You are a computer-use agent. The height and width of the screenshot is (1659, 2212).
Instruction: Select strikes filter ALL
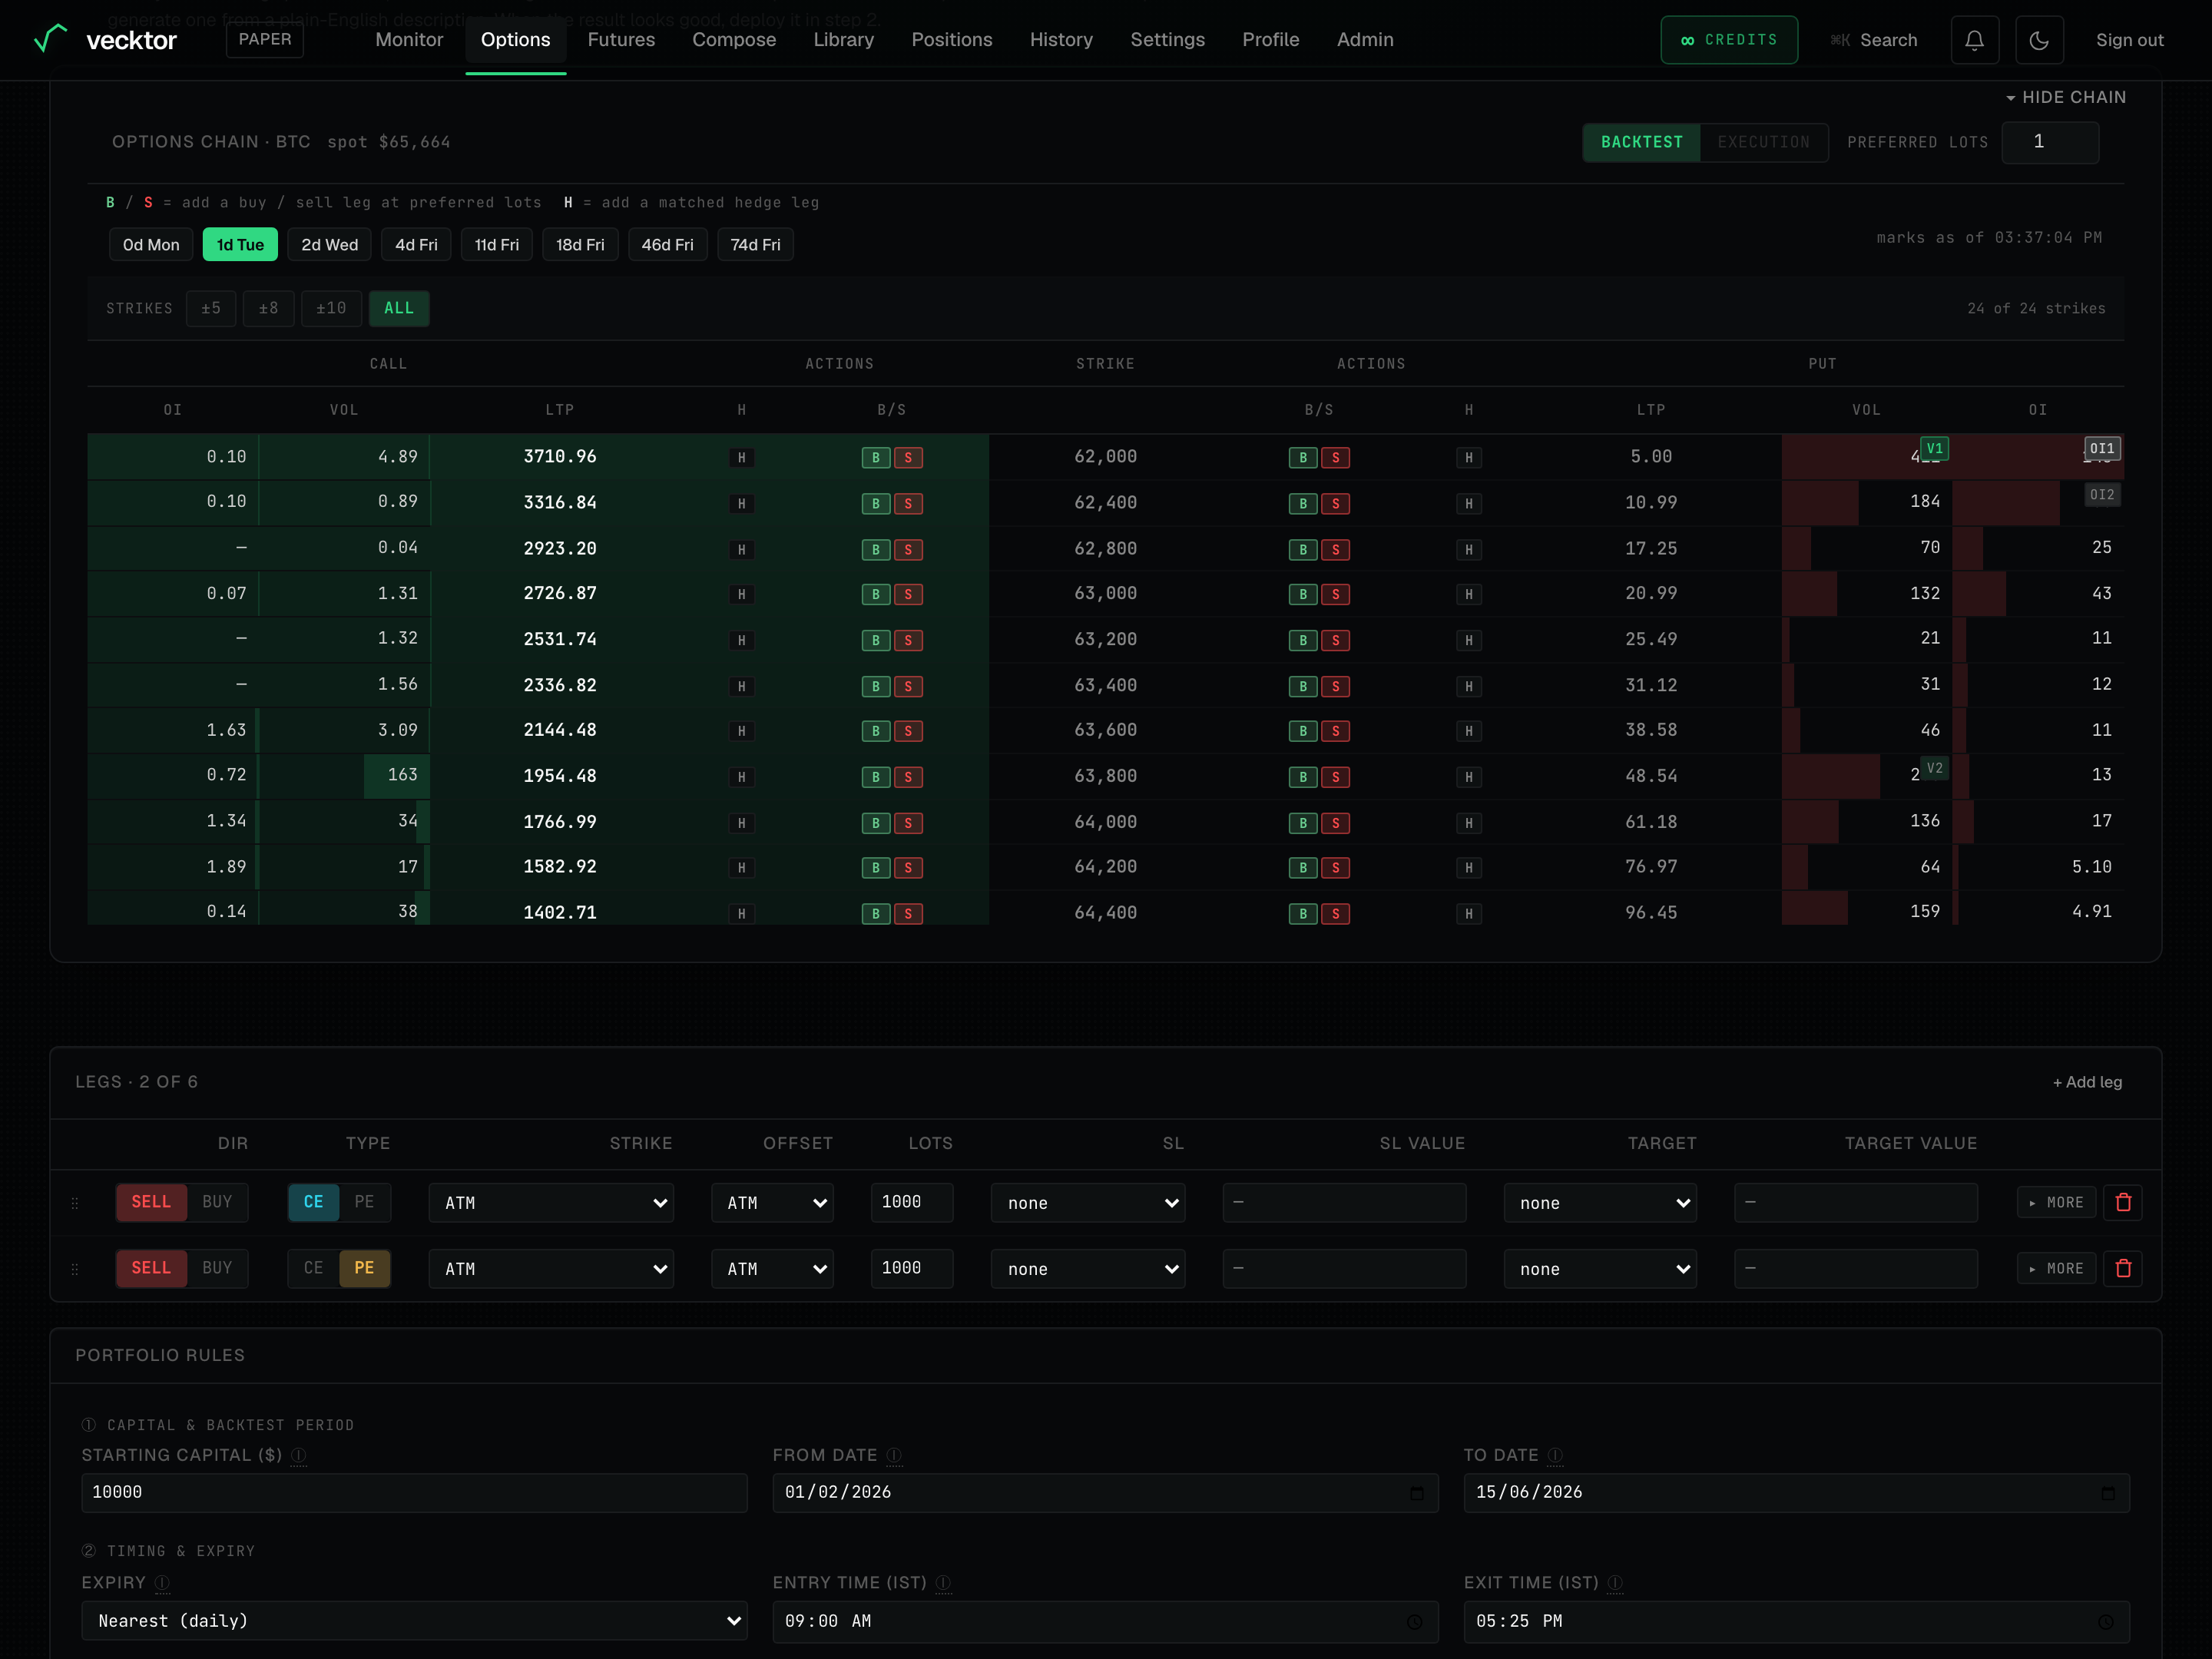tap(399, 308)
